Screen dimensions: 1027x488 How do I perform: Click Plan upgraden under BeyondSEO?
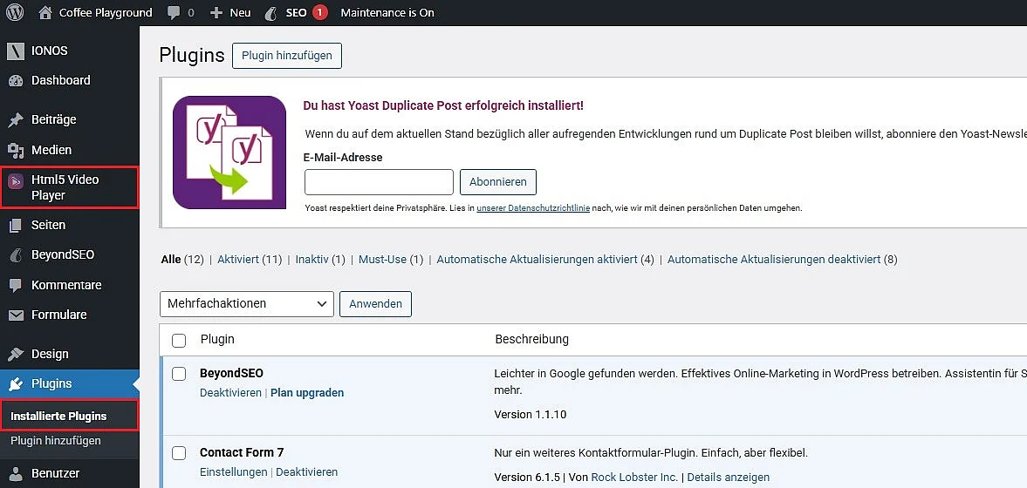pyautogui.click(x=307, y=392)
